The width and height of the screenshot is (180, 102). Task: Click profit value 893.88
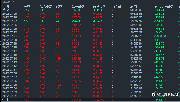pos(76,62)
